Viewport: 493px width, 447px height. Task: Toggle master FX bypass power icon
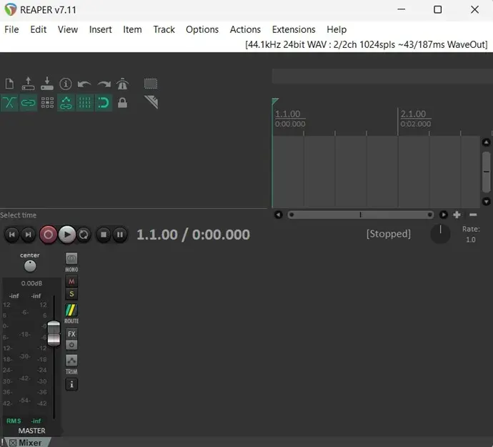[x=71, y=345]
